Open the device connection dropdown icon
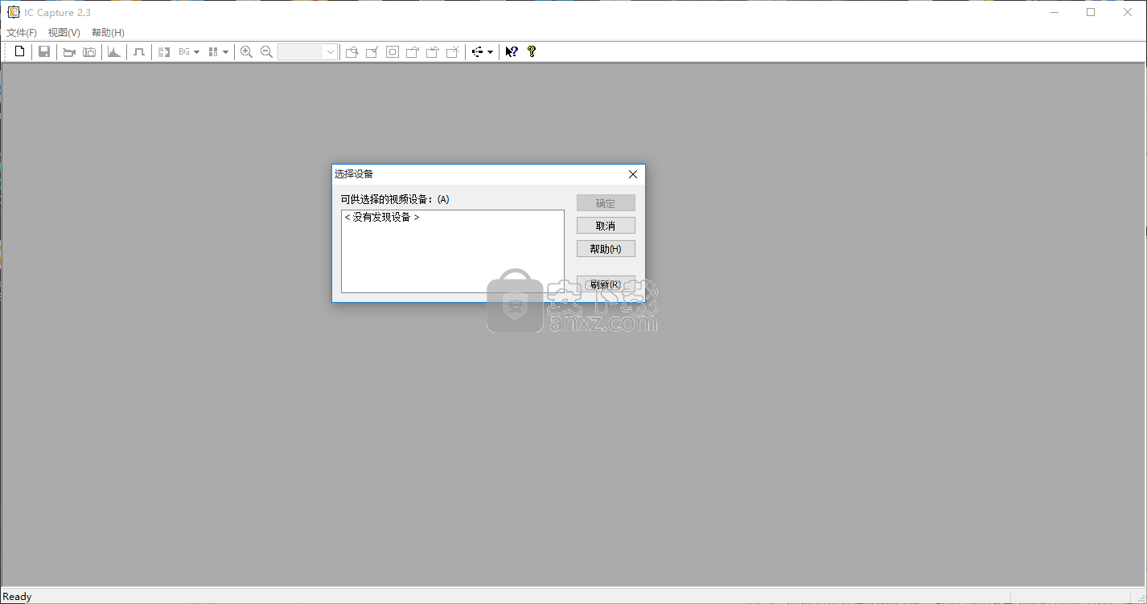 (482, 51)
